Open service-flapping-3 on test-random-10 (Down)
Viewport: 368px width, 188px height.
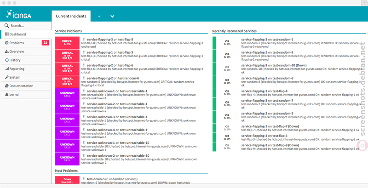(x=274, y=65)
